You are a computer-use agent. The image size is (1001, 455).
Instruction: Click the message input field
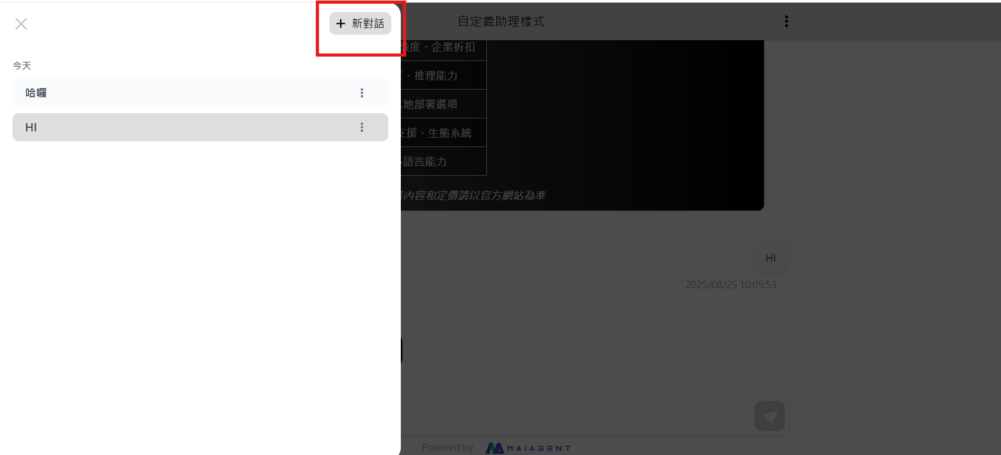point(574,416)
